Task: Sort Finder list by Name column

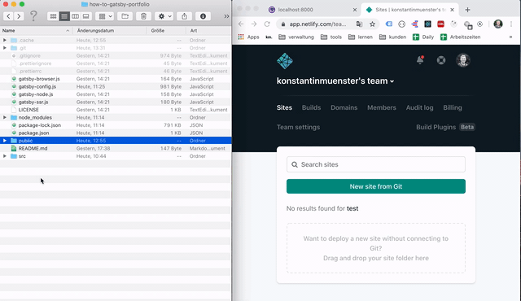Action: [36, 31]
